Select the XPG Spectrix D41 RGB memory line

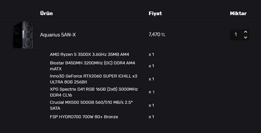click(94, 92)
